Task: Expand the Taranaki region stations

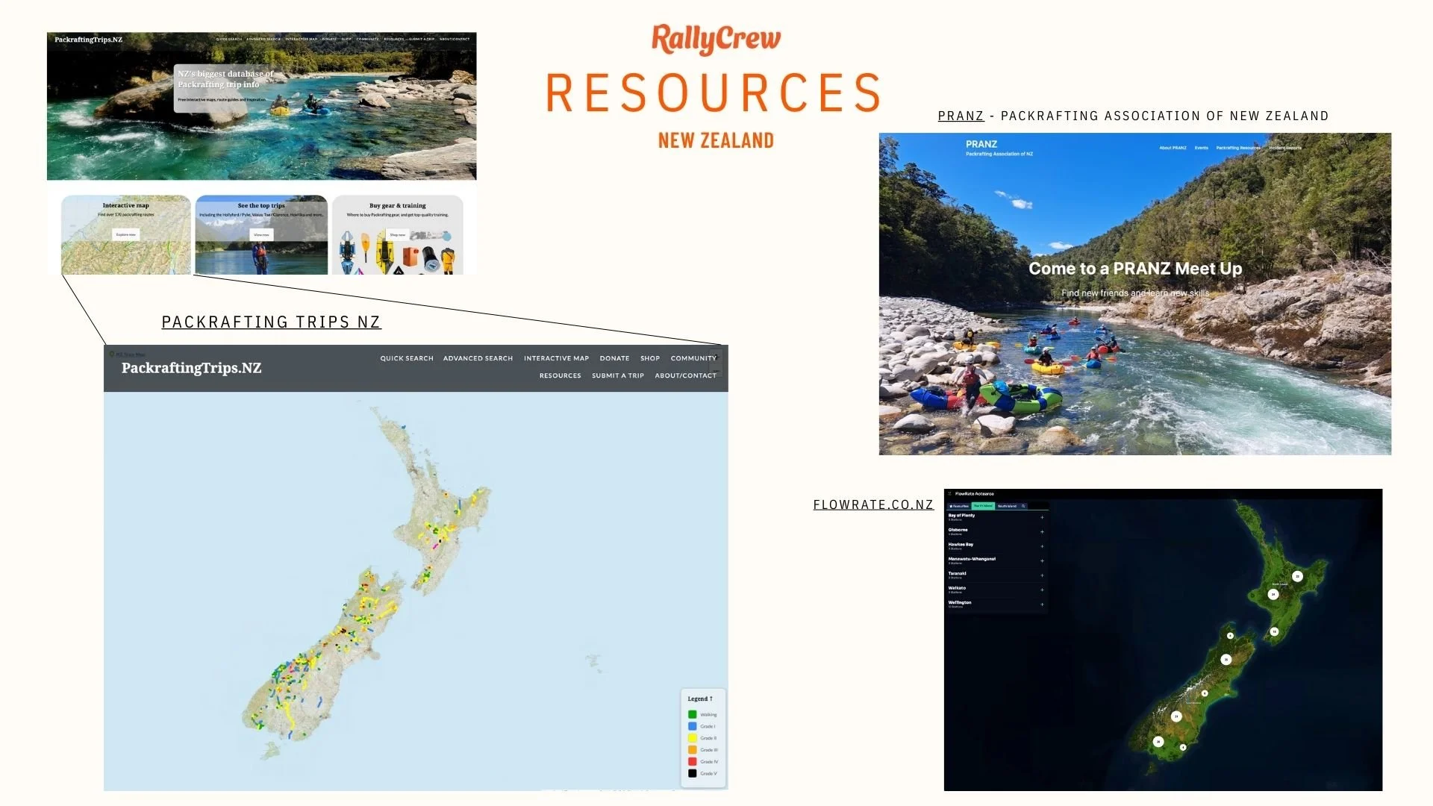Action: pyautogui.click(x=1042, y=575)
